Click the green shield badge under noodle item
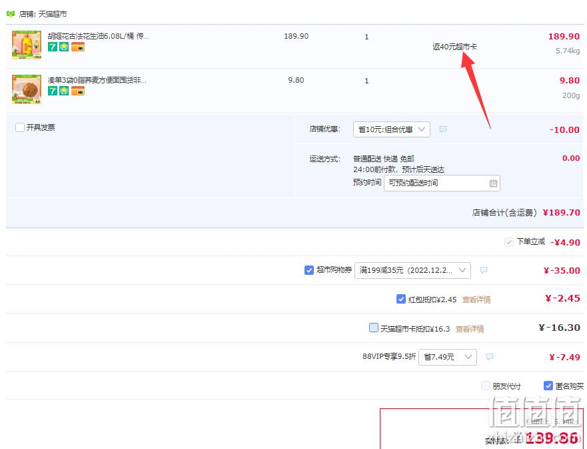Viewport: 587px width, 449px height. coord(64,91)
